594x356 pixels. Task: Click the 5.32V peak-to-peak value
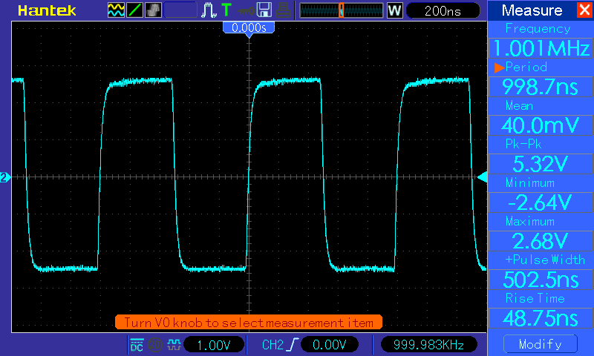click(541, 163)
